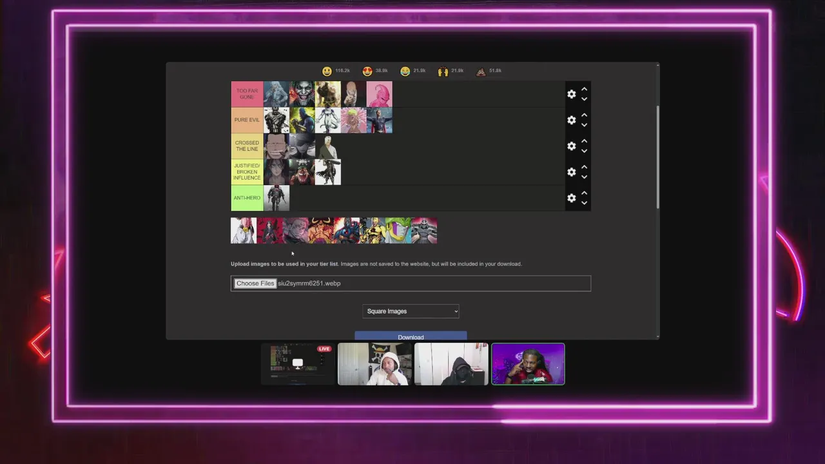The width and height of the screenshot is (825, 464).
Task: Move TOO FAR GONE tier up
Action: click(x=584, y=89)
